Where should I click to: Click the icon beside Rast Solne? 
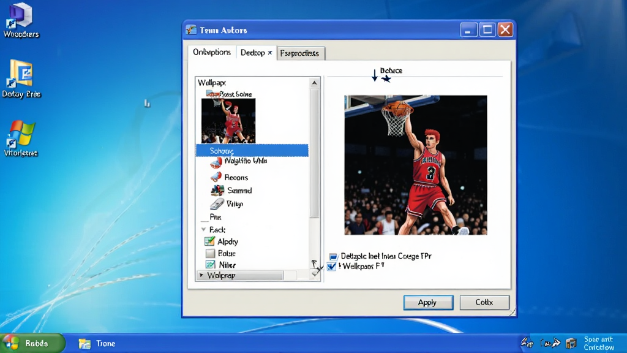211,94
